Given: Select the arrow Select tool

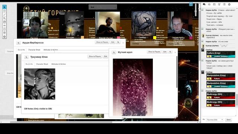Looking at the screenshot, I should pyautogui.click(x=4, y=7).
